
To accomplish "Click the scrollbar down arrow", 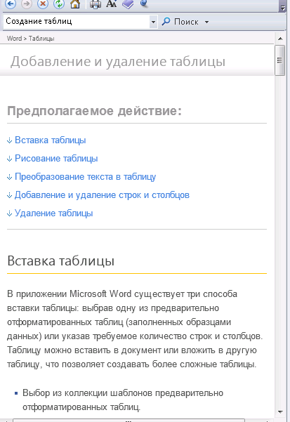I will tap(280, 412).
